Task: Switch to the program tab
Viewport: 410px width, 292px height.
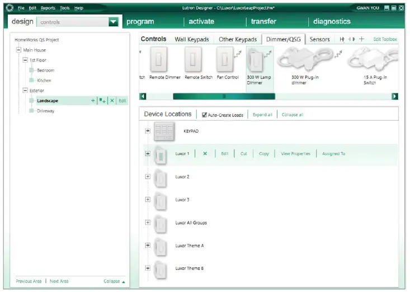Action: [x=140, y=21]
